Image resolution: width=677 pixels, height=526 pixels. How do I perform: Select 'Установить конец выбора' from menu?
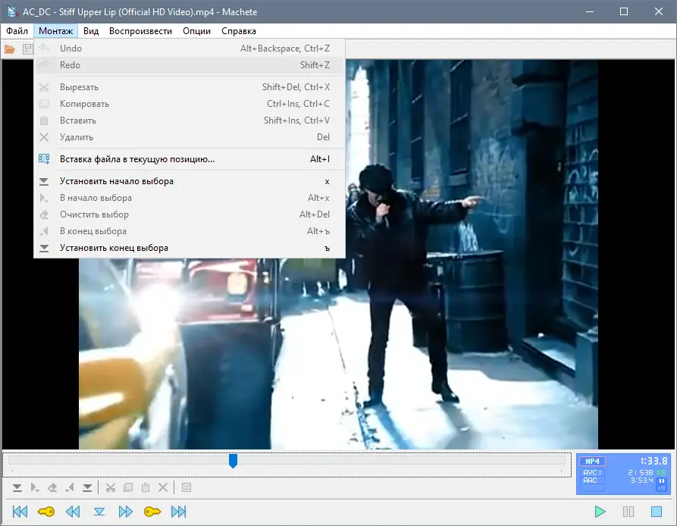114,248
